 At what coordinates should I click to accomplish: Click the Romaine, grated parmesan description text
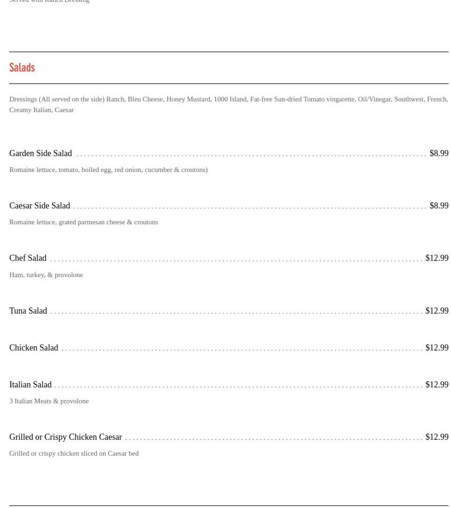coord(84,222)
